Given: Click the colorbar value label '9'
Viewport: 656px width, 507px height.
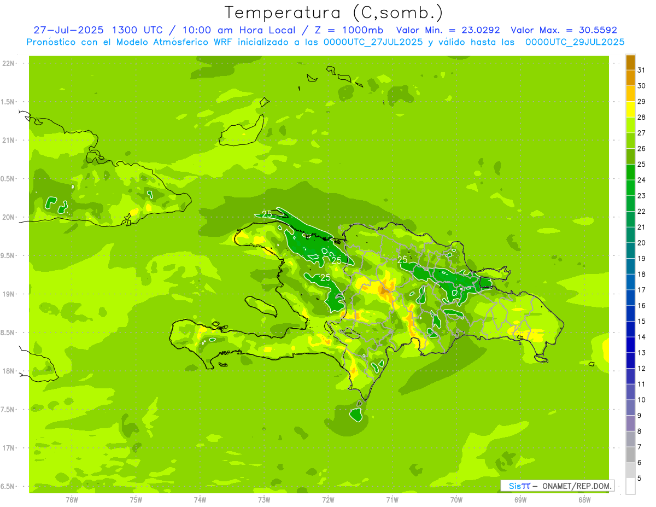Looking at the screenshot, I should tap(640, 416).
